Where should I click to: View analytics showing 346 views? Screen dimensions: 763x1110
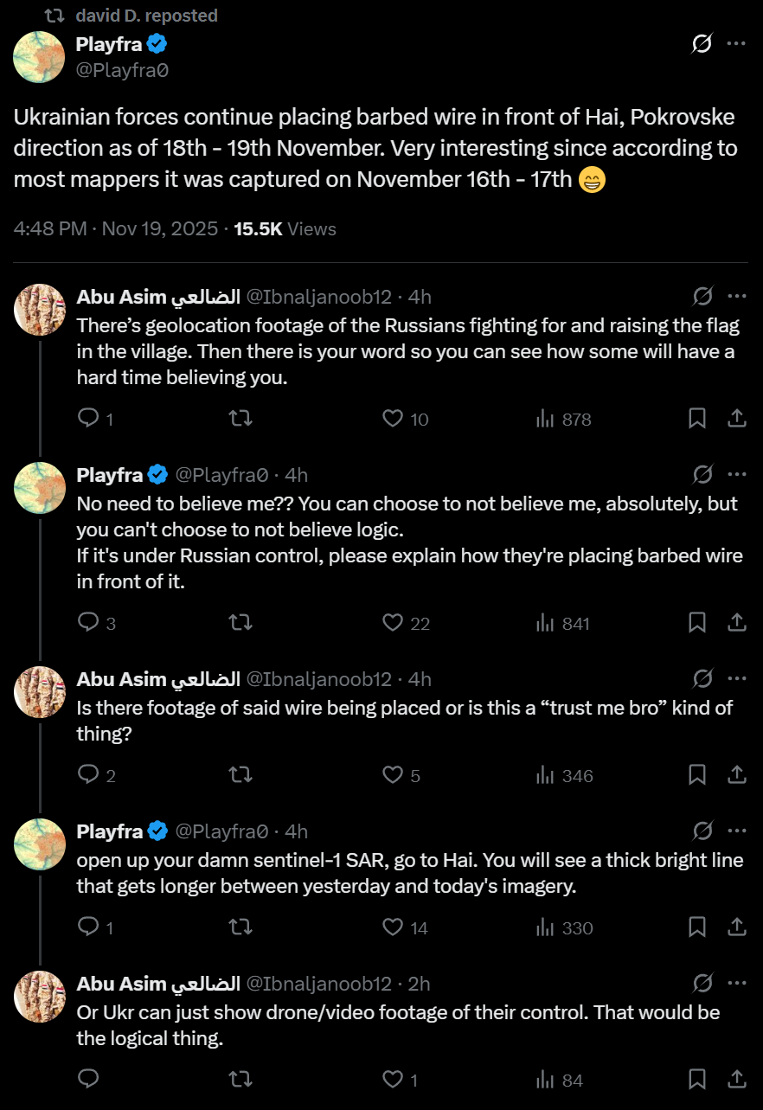(x=564, y=775)
